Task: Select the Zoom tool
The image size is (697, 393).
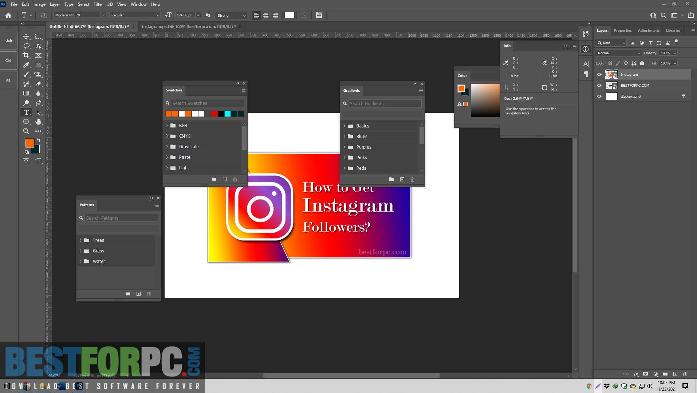Action: tap(26, 131)
